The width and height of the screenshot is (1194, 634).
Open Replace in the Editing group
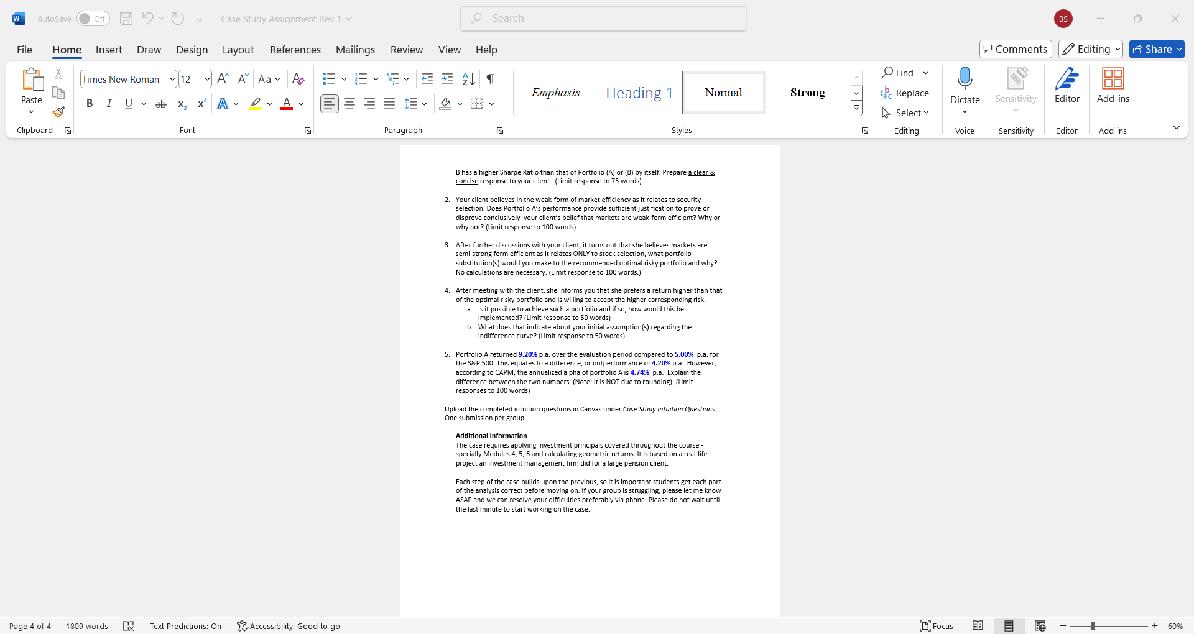click(x=905, y=93)
